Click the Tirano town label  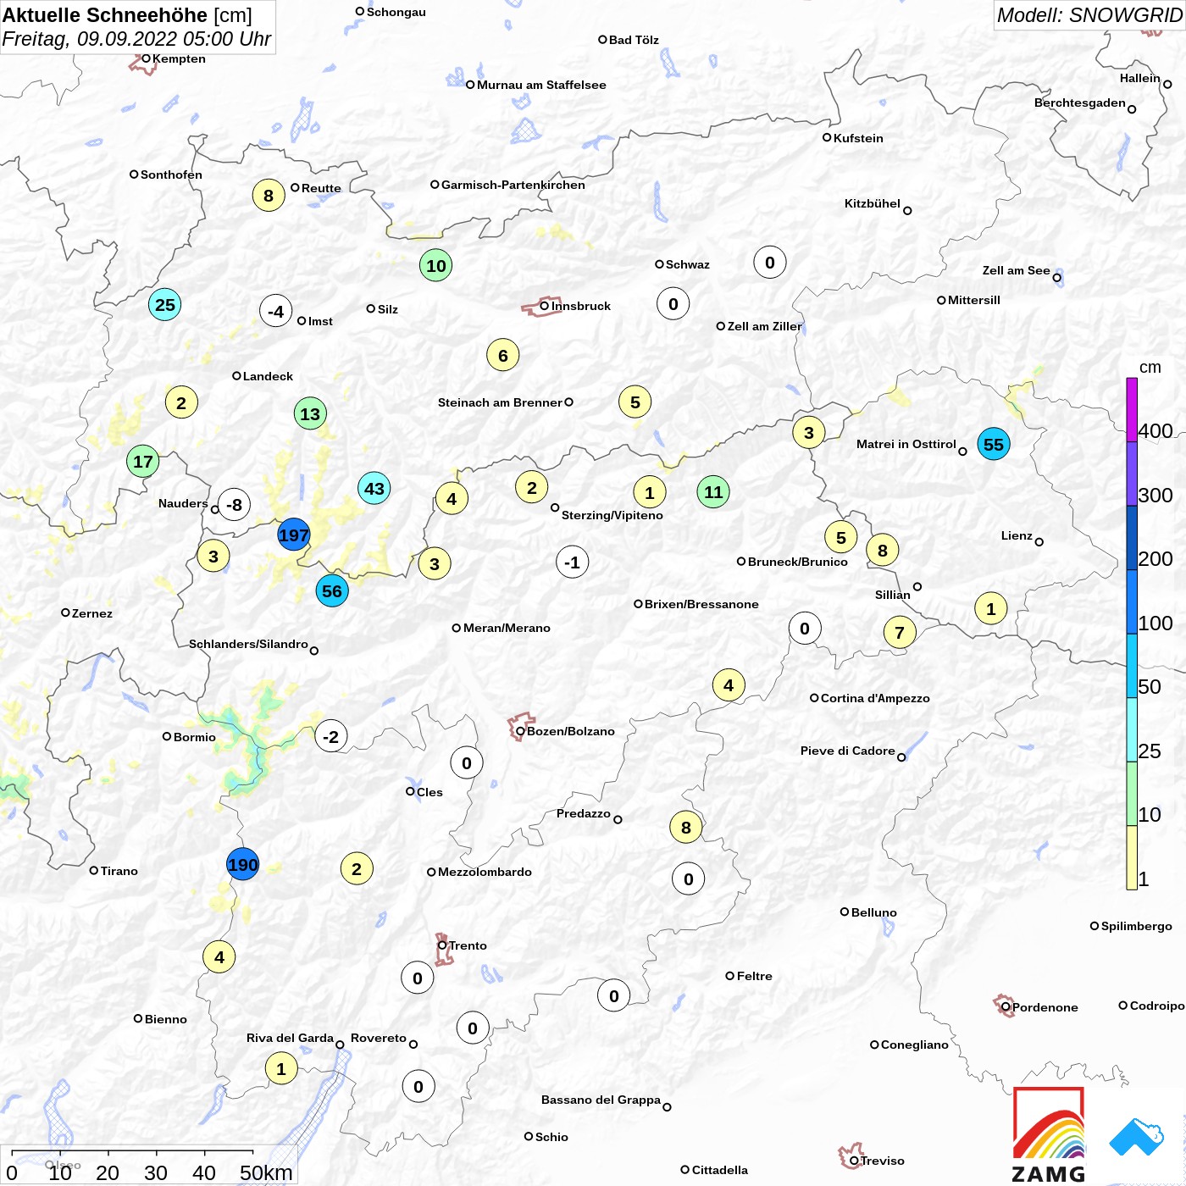pyautogui.click(x=119, y=871)
